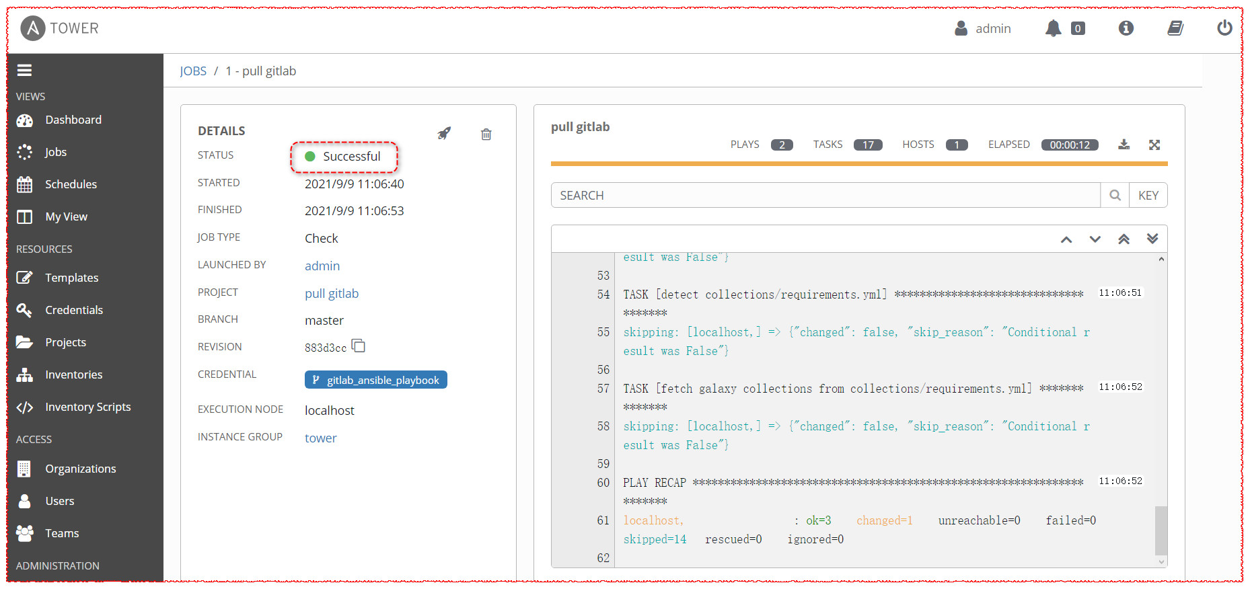Viewport: 1250px width, 589px height.
Task: Jump to bottom of output
Action: point(1152,239)
